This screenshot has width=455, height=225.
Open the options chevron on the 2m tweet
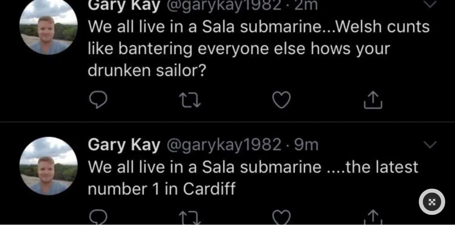point(430,4)
